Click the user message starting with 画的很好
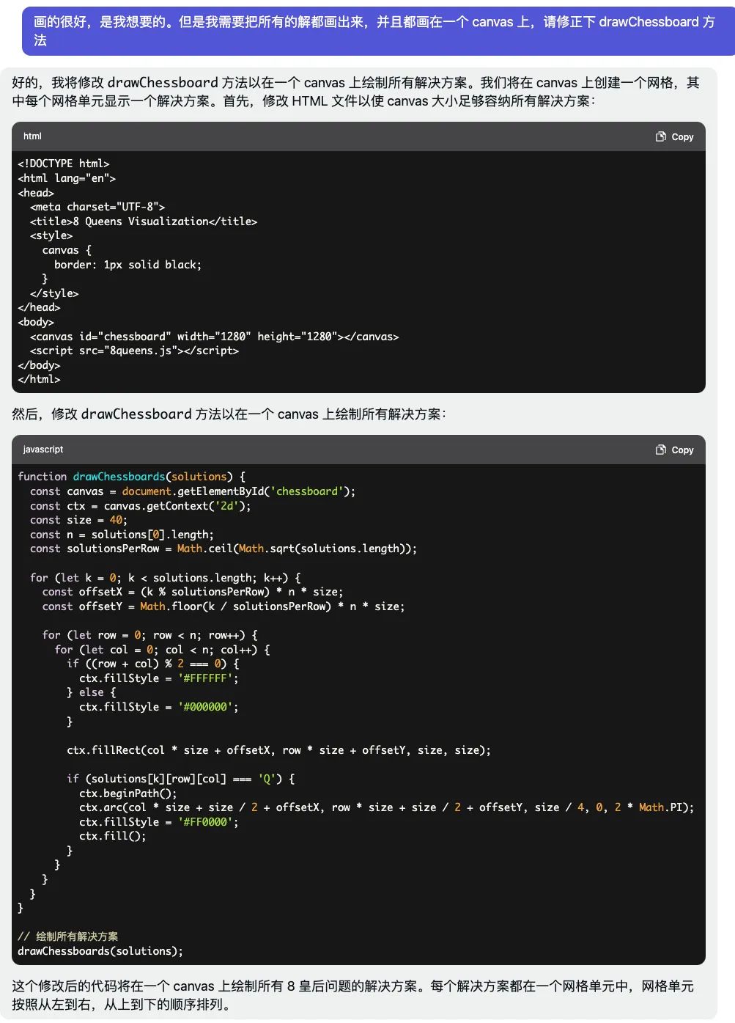 (378, 31)
